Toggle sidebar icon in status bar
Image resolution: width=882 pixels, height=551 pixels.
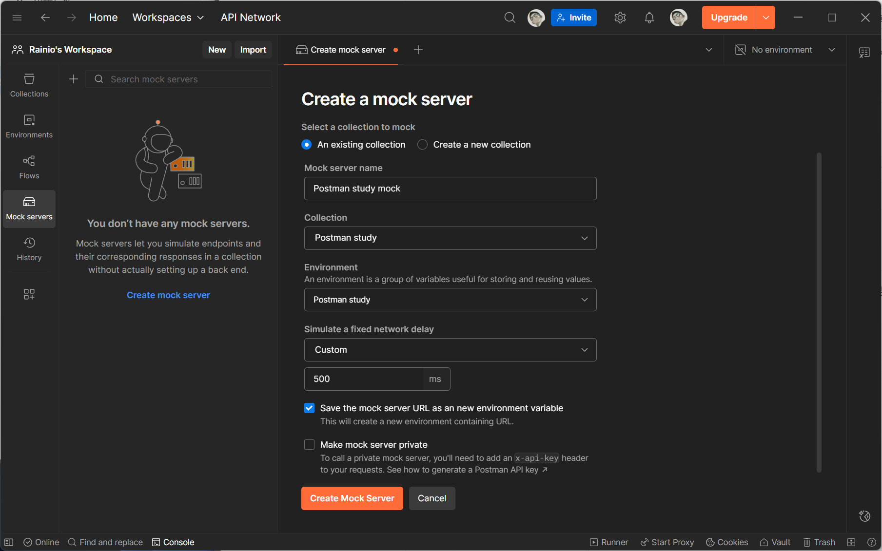9,542
